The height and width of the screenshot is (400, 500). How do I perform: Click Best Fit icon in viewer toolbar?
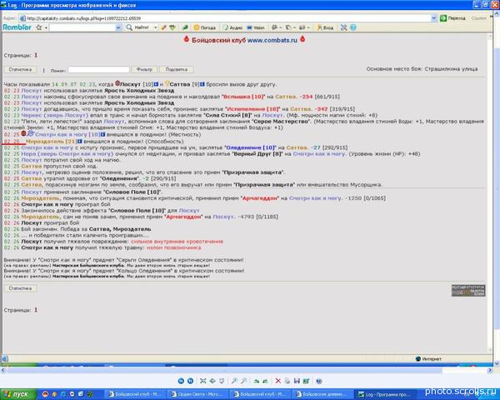click(x=202, y=381)
